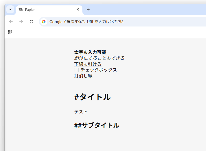Click the browser back arrow
The image size is (206, 151).
[x=11, y=22]
